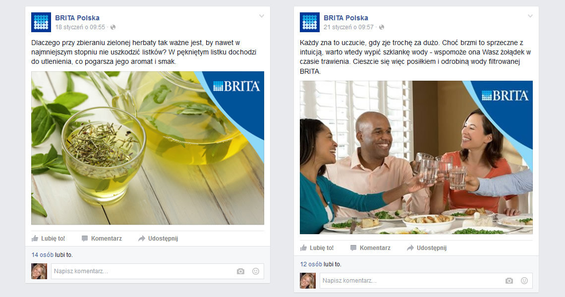
Task: Click the BRITA Polska logo on the left post
Action: [x=41, y=22]
